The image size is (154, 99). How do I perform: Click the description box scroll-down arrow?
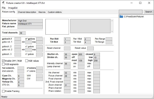[x=112, y=32]
